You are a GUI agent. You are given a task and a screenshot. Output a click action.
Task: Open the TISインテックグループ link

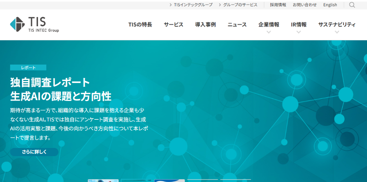pos(193,5)
